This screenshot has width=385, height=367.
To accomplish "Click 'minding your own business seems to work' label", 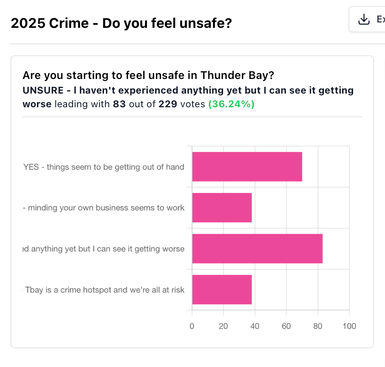I will (104, 208).
